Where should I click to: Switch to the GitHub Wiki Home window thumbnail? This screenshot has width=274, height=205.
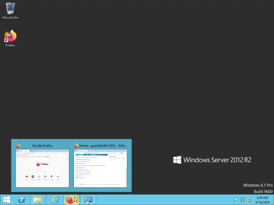tap(100, 168)
